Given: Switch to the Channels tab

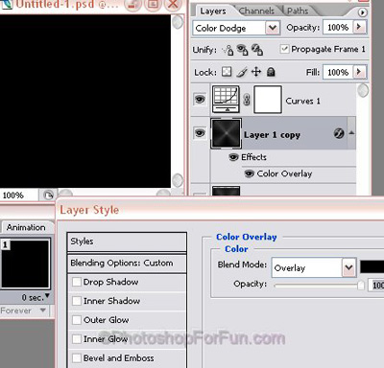Looking at the screenshot, I should tap(256, 11).
